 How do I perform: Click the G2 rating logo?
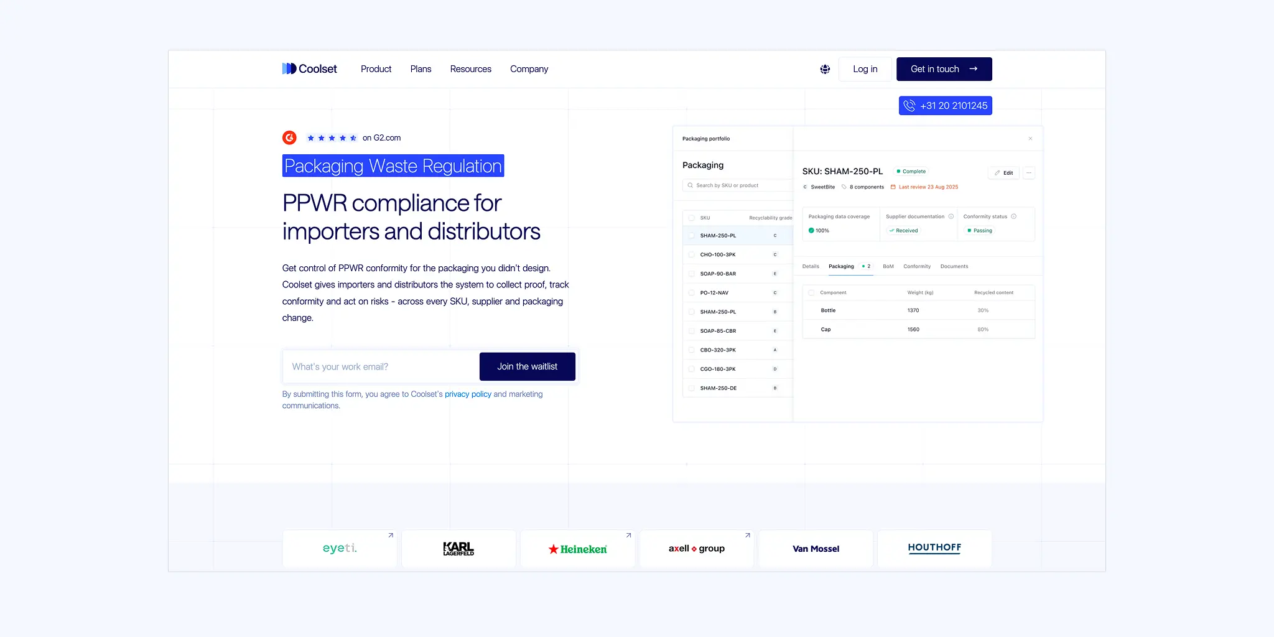289,137
